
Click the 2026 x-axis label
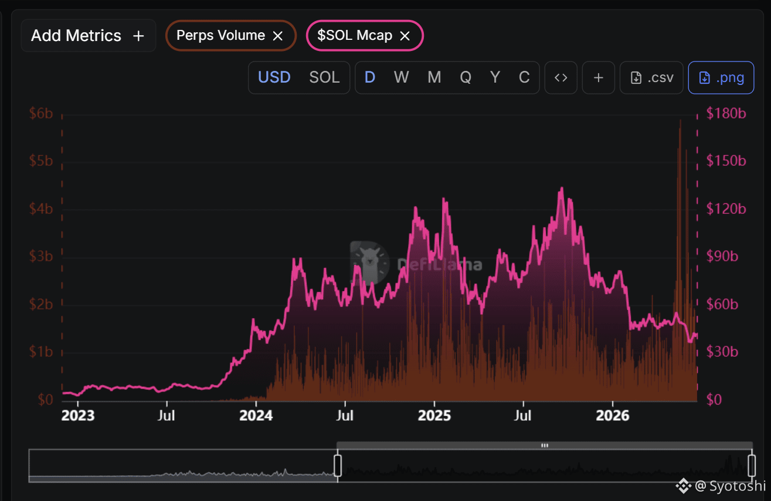pyautogui.click(x=613, y=415)
